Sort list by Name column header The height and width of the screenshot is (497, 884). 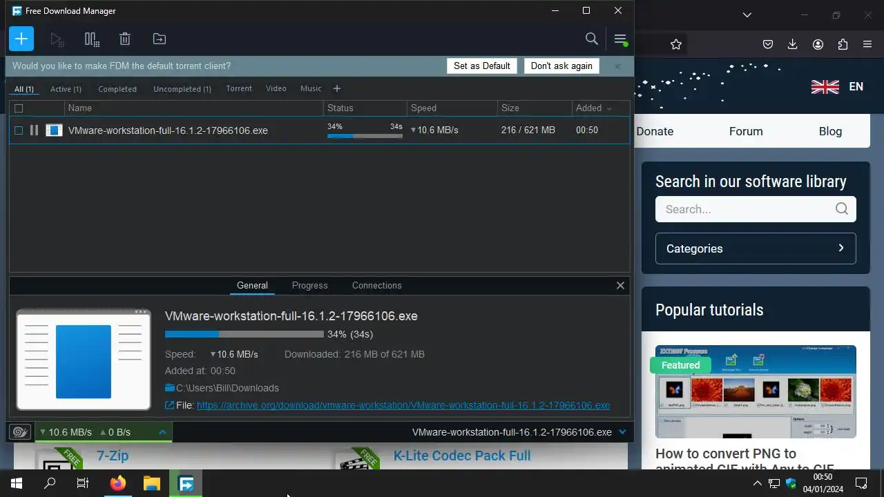click(193, 108)
